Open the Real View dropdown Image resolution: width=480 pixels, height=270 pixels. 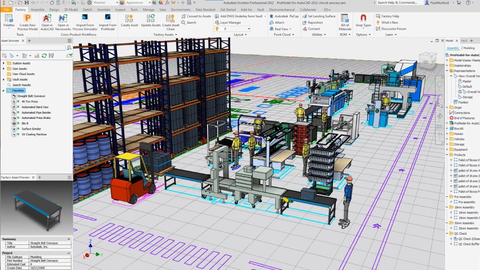pos(290,29)
